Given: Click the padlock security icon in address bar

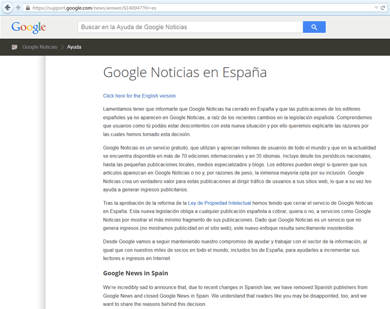Looking at the screenshot, I should (x=28, y=8).
